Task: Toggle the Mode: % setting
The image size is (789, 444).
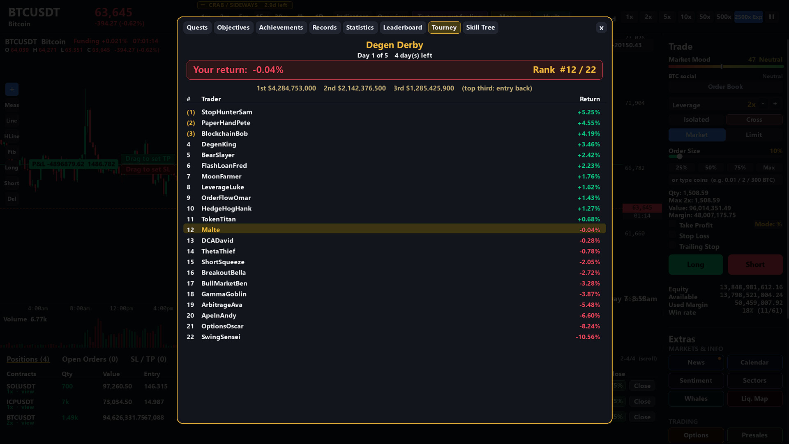Action: coord(768,224)
